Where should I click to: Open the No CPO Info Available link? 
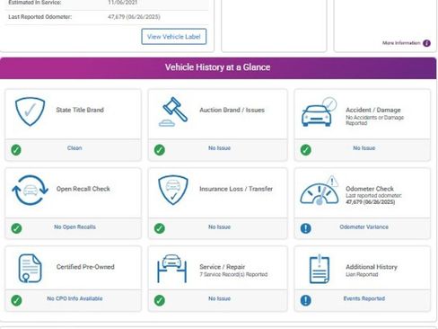(74, 298)
